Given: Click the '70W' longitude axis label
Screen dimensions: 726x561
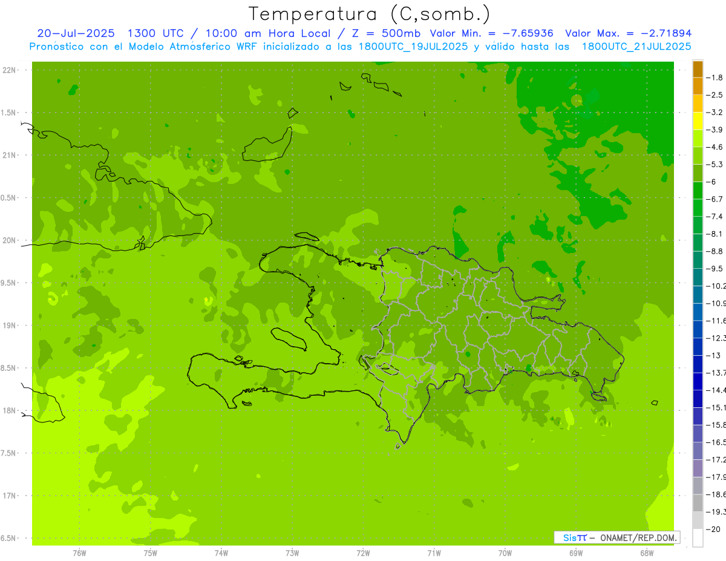Looking at the screenshot, I should click(x=505, y=553).
